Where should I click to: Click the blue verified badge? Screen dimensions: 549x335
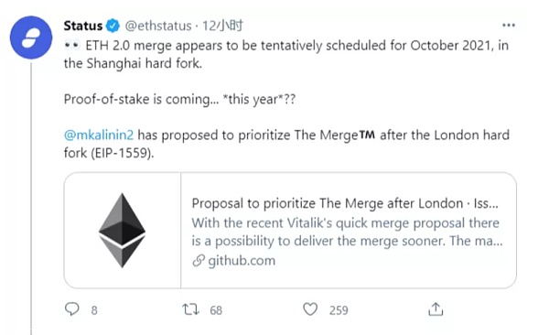(113, 26)
